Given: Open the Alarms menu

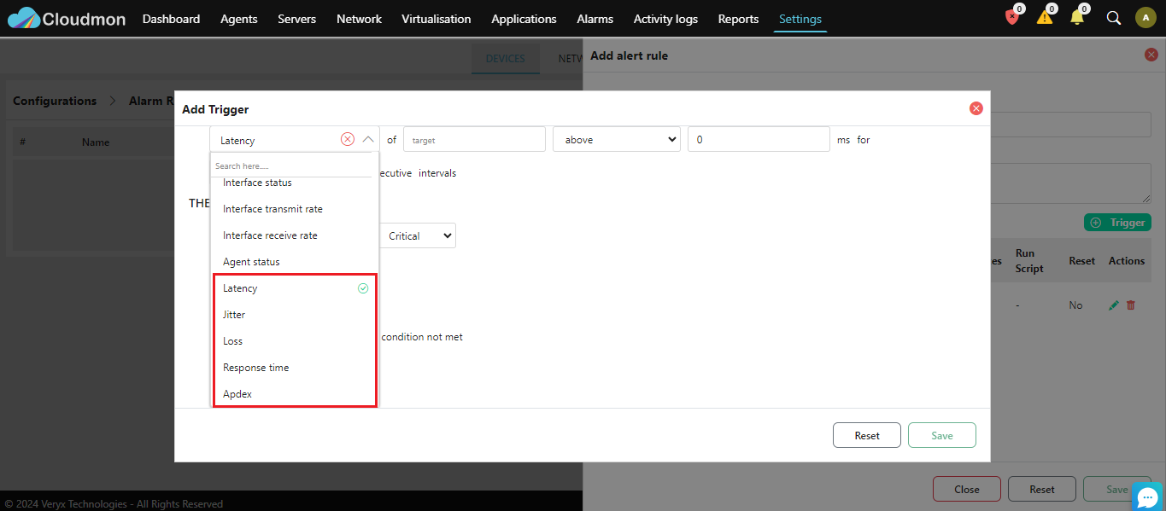Looking at the screenshot, I should tap(595, 19).
